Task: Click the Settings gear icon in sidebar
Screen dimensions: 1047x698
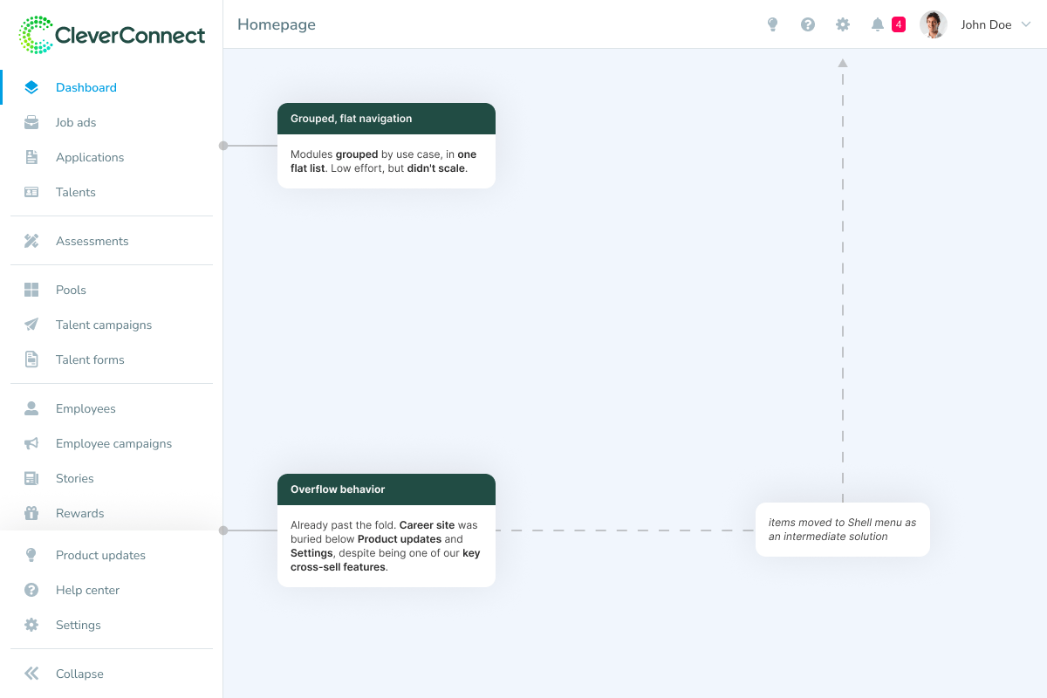Action: pyautogui.click(x=31, y=625)
